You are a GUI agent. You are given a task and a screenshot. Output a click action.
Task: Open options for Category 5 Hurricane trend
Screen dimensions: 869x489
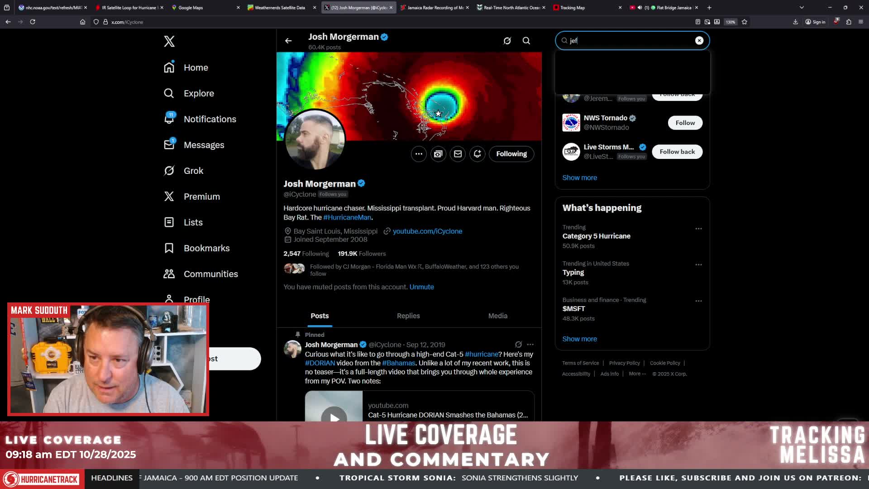point(698,229)
